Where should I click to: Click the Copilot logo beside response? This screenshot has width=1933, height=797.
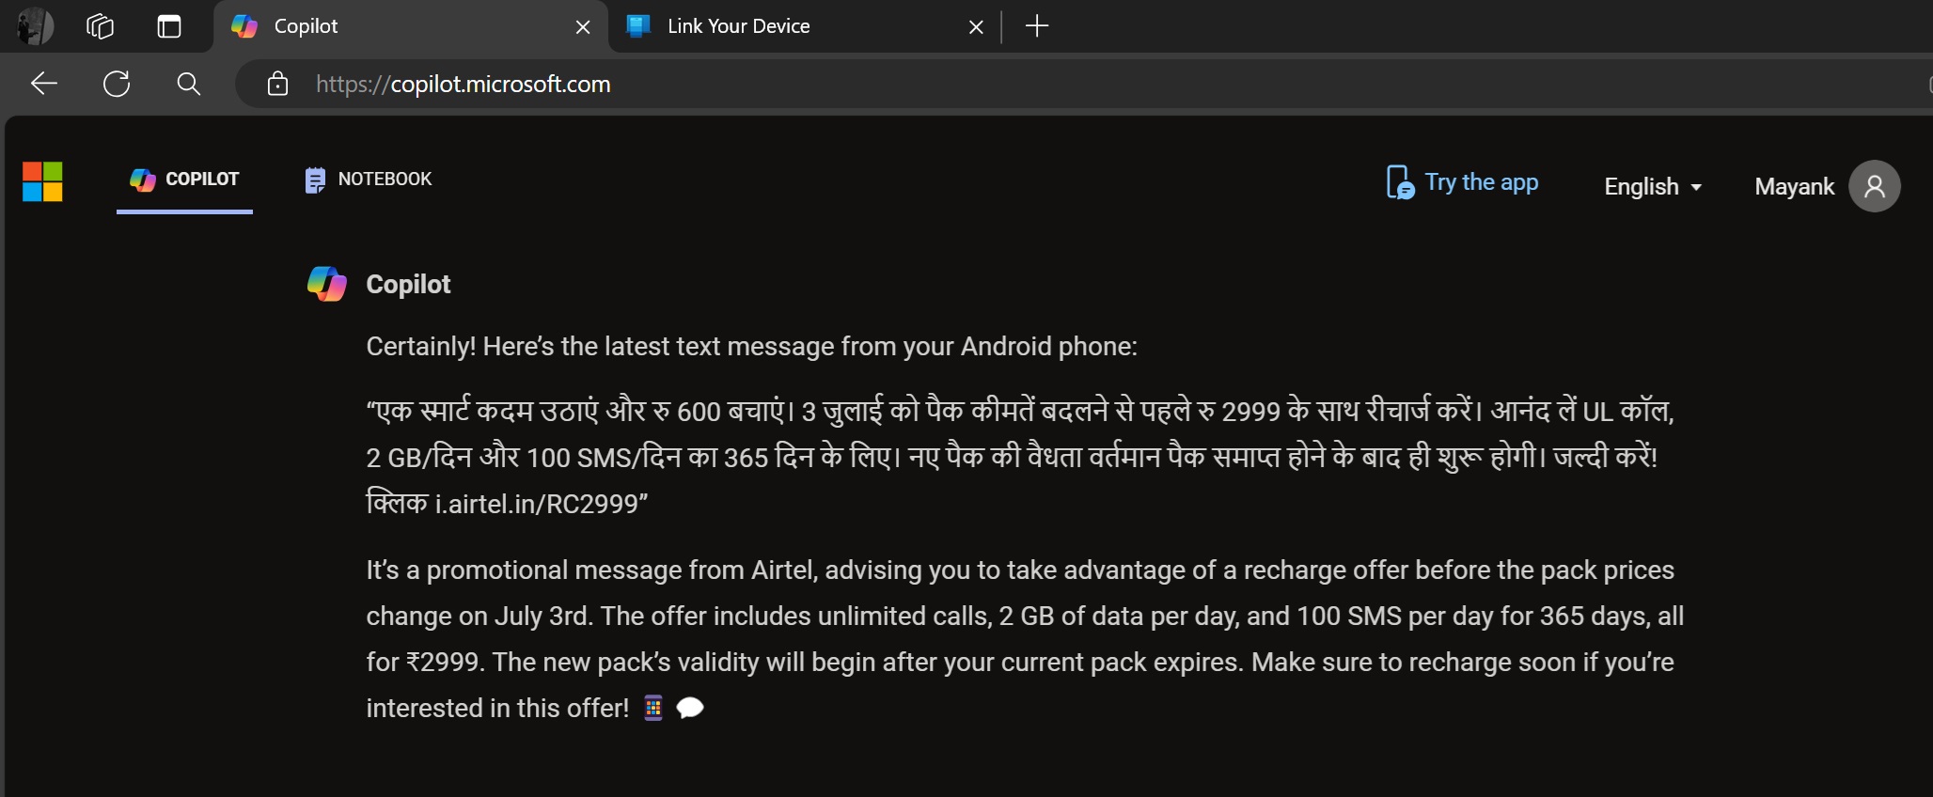click(327, 283)
